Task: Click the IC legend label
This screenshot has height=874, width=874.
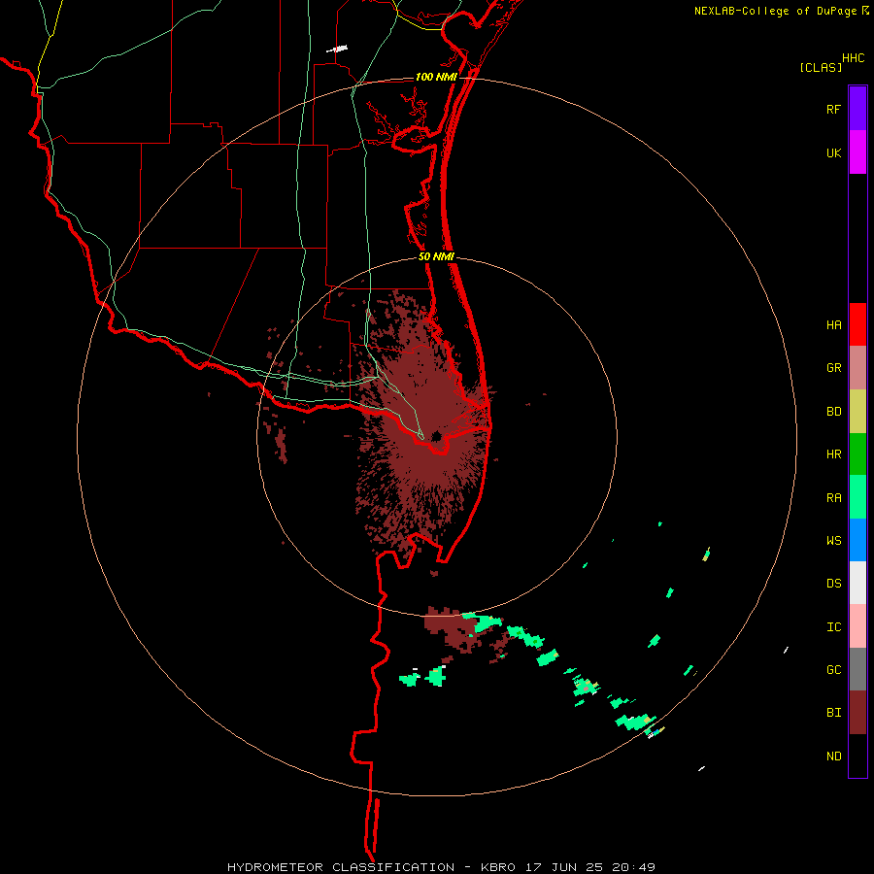Action: pos(834,627)
